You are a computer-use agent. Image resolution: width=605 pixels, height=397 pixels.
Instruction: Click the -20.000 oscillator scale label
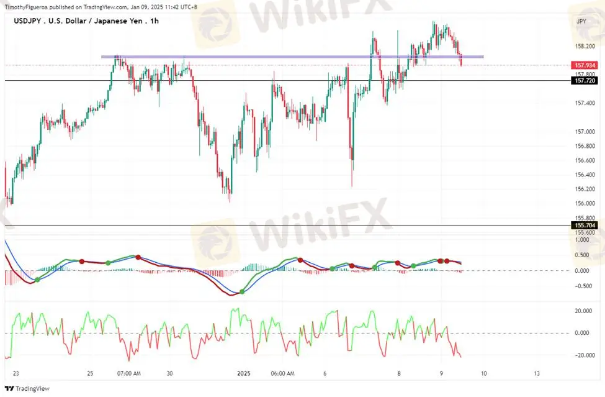coord(585,355)
